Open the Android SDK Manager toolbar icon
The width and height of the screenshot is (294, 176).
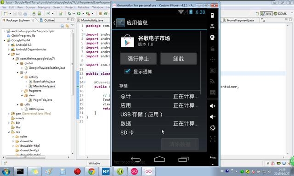coord(34,13)
